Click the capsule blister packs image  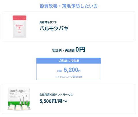click(x=19, y=107)
